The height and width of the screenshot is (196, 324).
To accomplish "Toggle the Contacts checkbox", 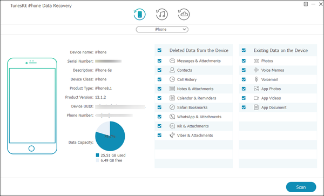I will 159,70.
